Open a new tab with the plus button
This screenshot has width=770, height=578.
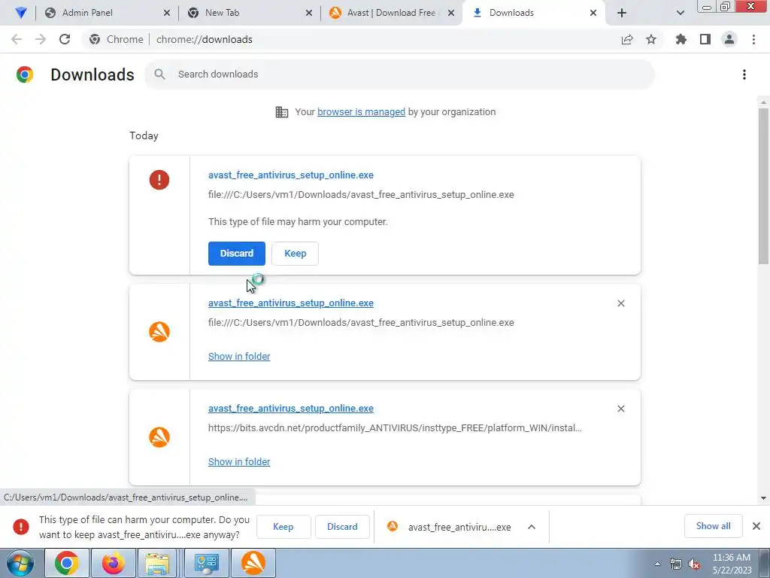(622, 13)
